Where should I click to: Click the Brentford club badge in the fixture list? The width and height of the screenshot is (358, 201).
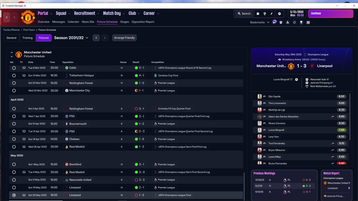(x=67, y=164)
